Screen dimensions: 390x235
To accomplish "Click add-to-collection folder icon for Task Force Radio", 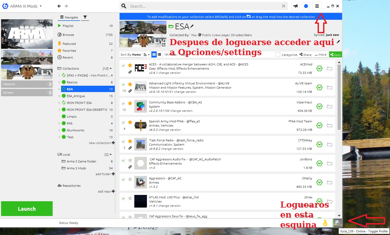I will click(330, 145).
